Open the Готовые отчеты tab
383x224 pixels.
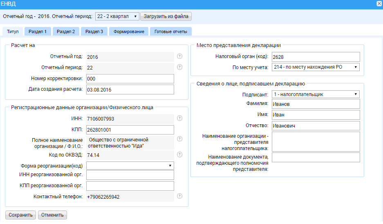(171, 31)
